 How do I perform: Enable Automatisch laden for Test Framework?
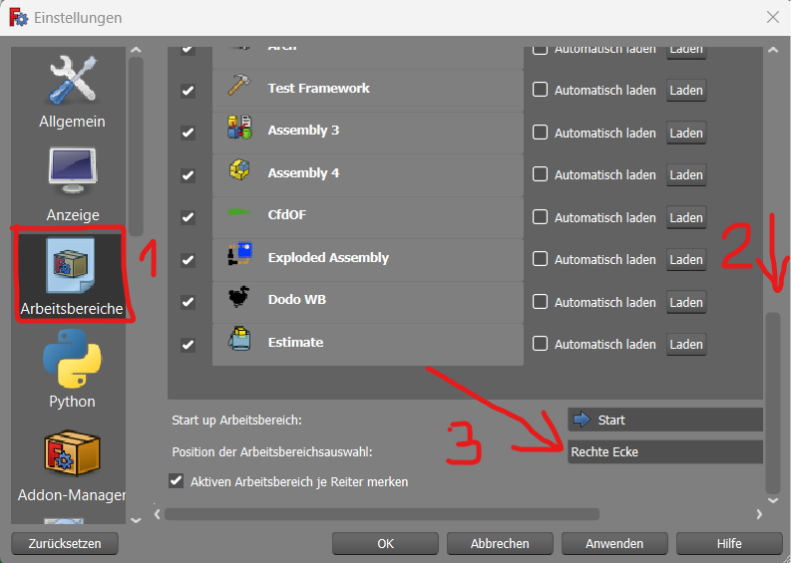541,90
